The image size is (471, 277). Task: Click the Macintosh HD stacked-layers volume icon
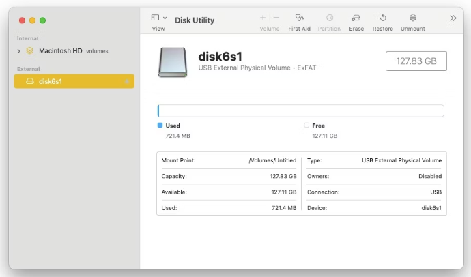(30, 50)
